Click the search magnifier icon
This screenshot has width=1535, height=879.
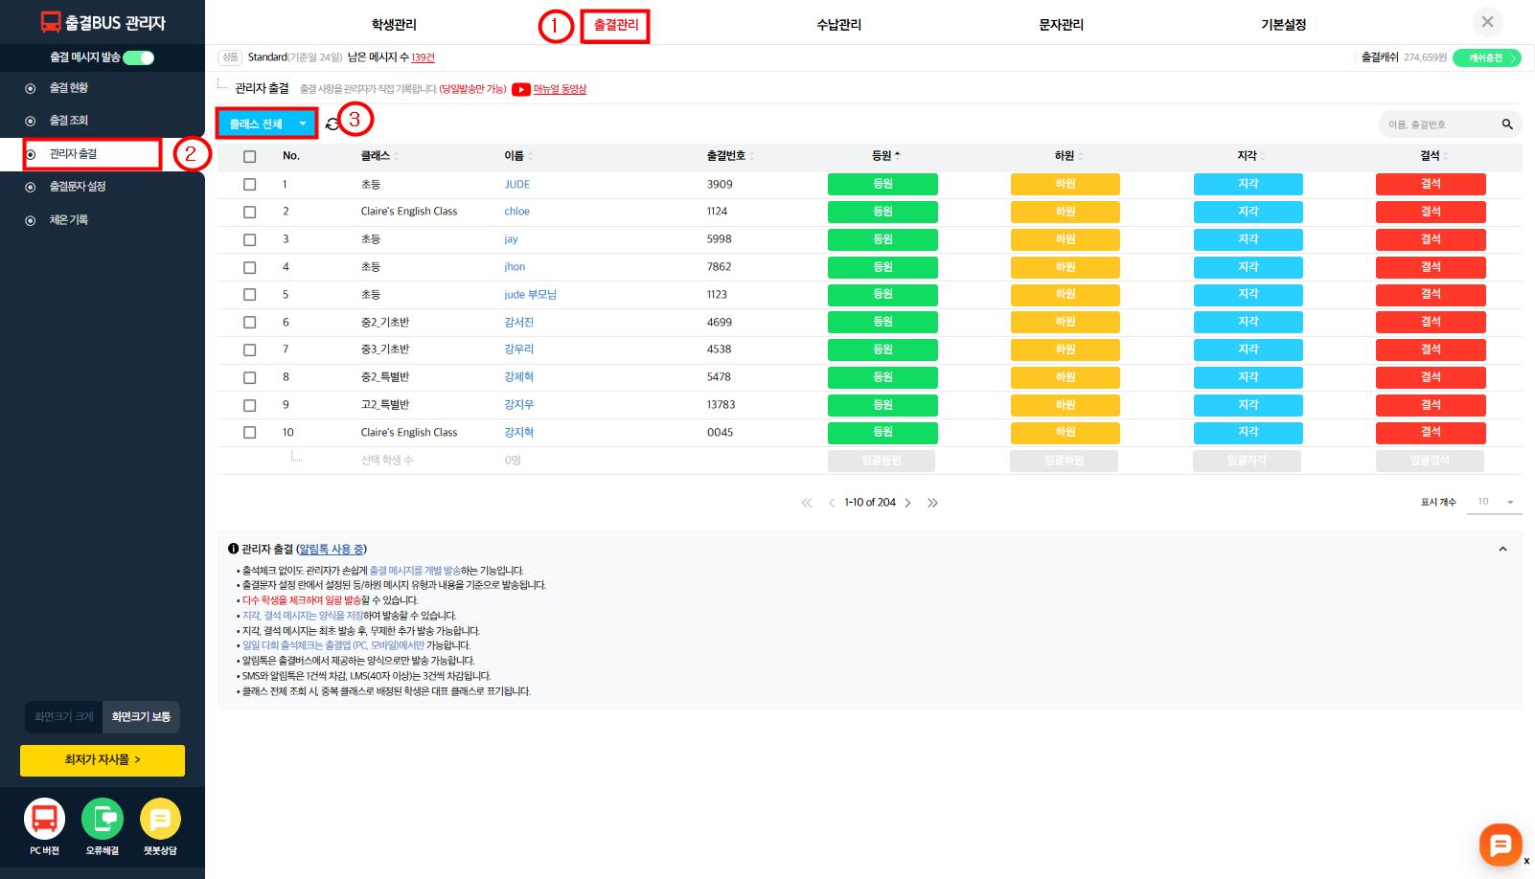[x=1506, y=124]
